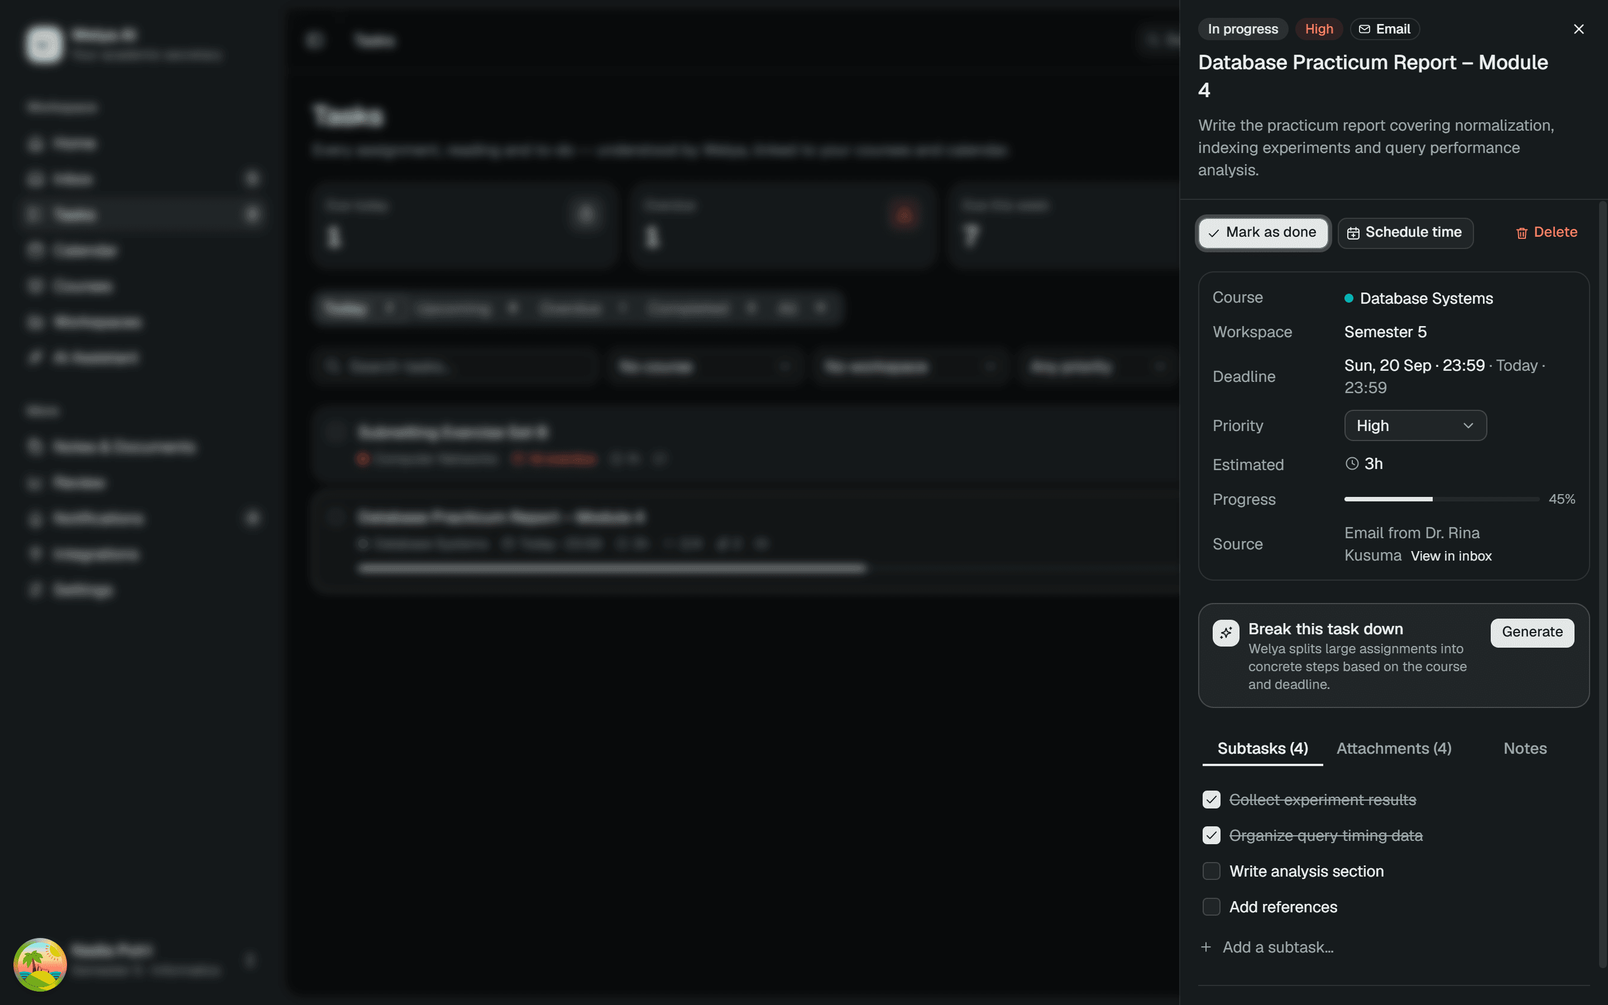The height and width of the screenshot is (1005, 1608).
Task: Click the Email source badge with envelope icon
Action: pos(1385,29)
